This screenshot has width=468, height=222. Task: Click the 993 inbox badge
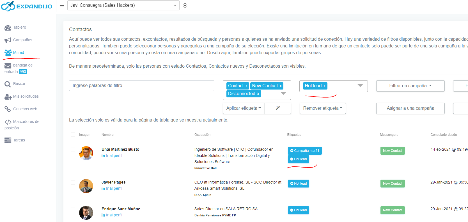pos(23,72)
